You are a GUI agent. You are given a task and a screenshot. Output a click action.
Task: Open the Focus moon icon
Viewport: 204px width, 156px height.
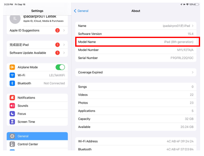click(12, 114)
